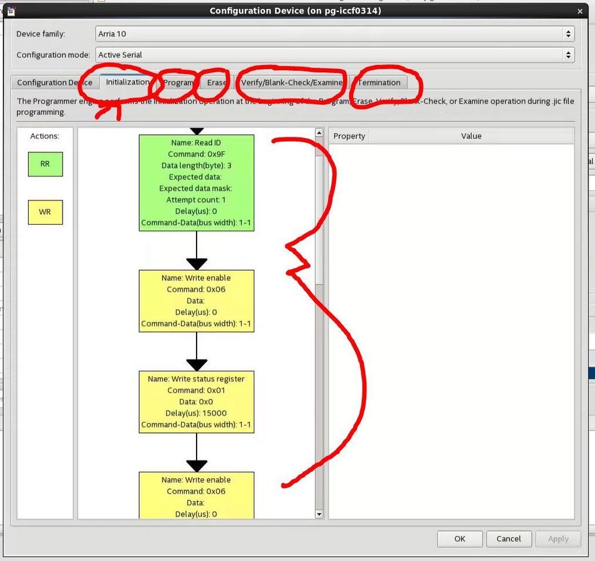Select the bottom Write enable block

pos(197,495)
